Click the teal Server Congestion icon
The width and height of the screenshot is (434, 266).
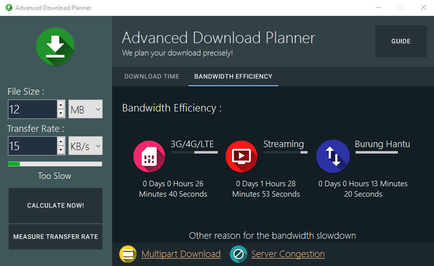coord(239,254)
